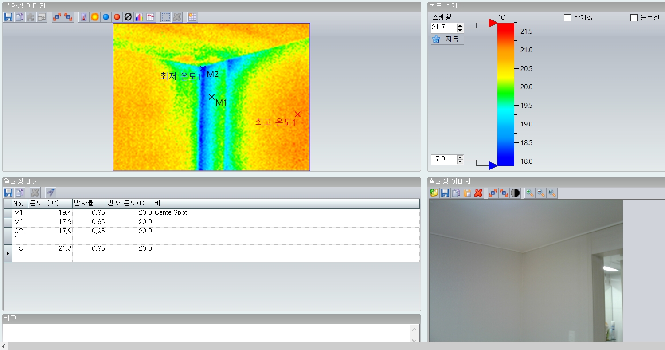Select the temperature profile line graph icon
Screen dimensions: 665x350
tap(150, 17)
